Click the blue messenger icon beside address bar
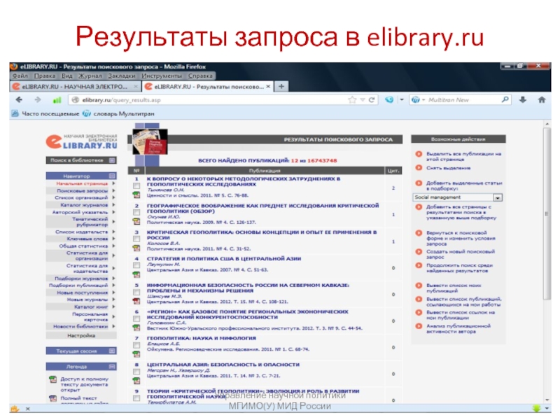Image resolution: width=560 pixels, height=420 pixels. click(389, 100)
